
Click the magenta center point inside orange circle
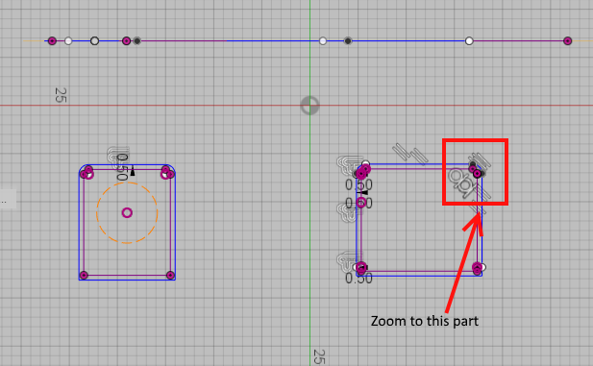pyautogui.click(x=127, y=213)
